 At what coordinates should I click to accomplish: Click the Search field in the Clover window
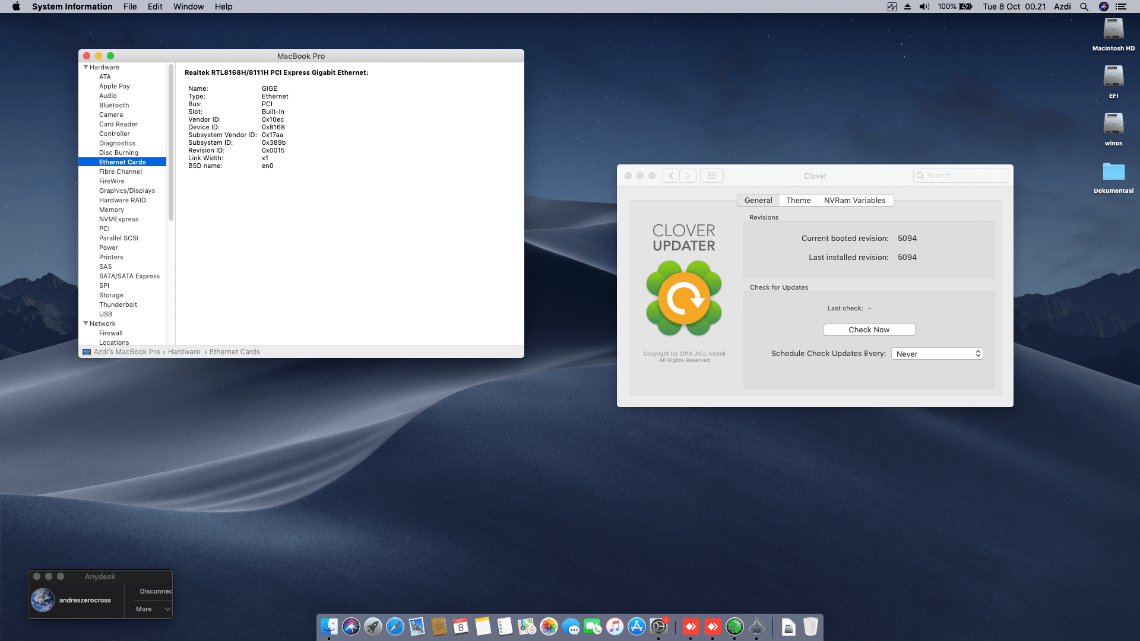(x=960, y=176)
